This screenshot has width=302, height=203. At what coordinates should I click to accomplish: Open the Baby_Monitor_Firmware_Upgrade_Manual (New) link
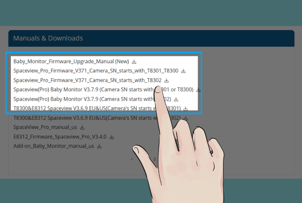71,62
